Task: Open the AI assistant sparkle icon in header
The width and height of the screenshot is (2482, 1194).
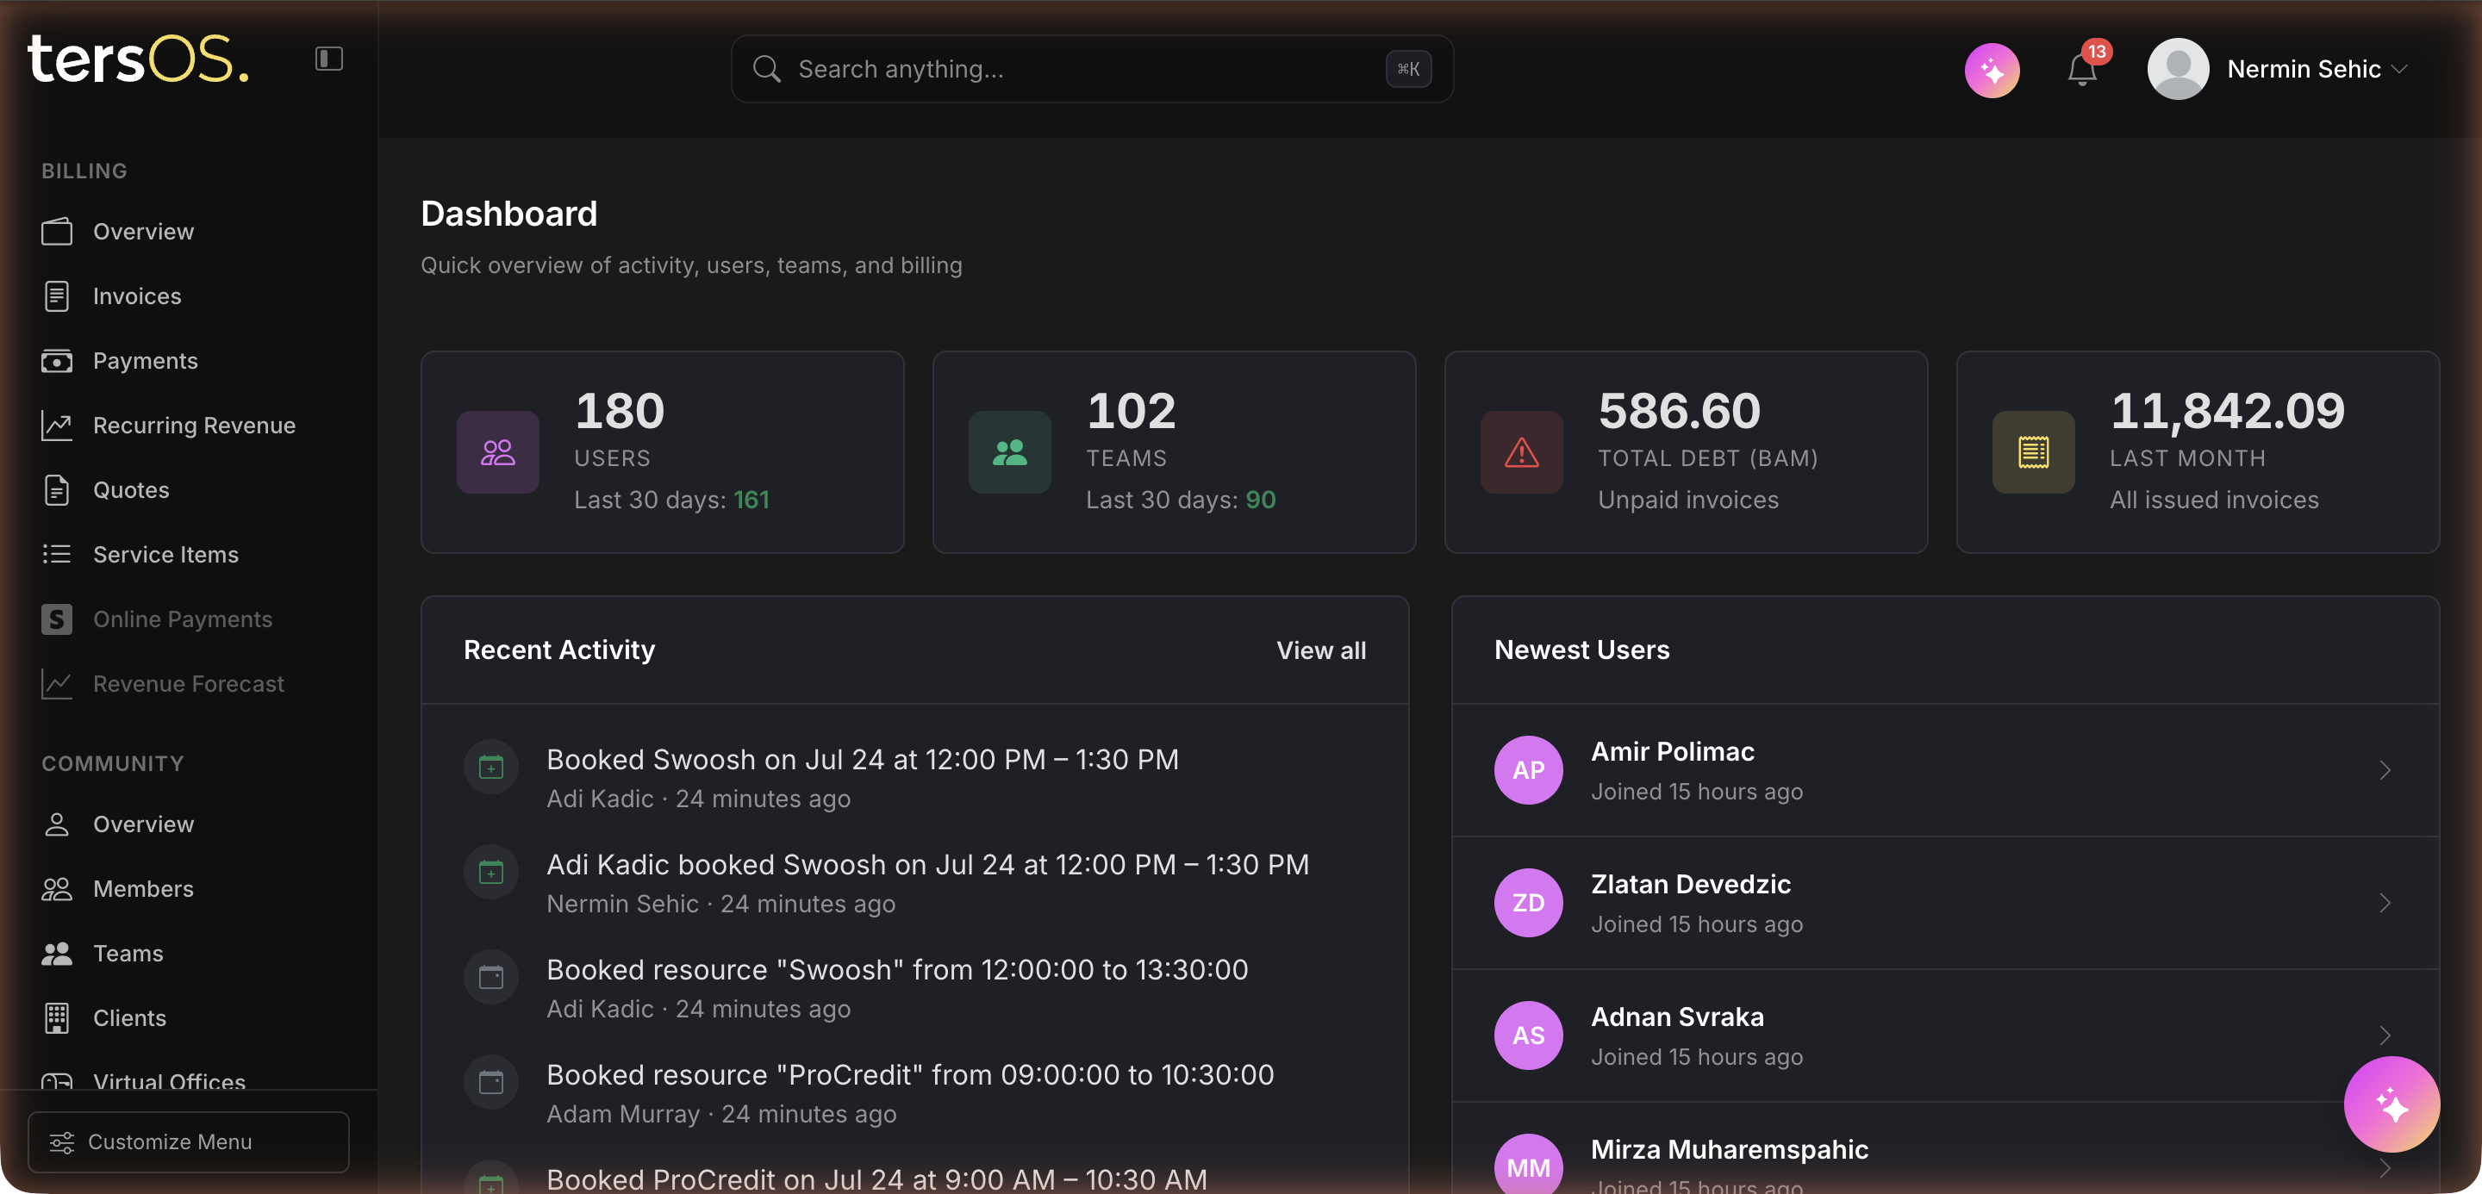Action: (1992, 69)
